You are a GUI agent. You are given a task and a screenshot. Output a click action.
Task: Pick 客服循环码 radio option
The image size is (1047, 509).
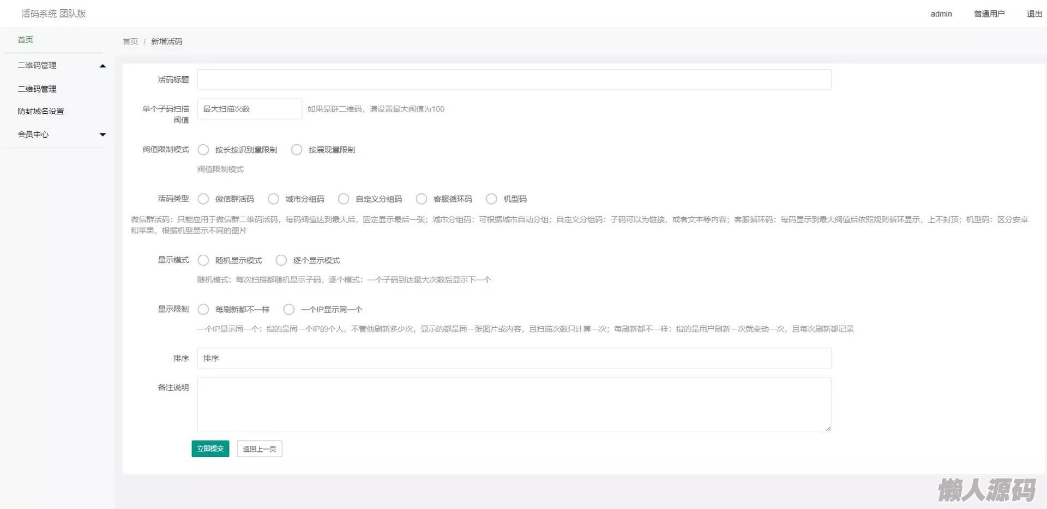tap(422, 199)
